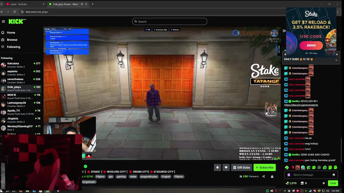The width and height of the screenshot is (344, 193).
Task: Click the purple gift icon in chat
Action: (x=289, y=175)
